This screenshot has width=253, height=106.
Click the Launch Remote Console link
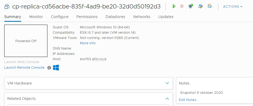(24, 68)
